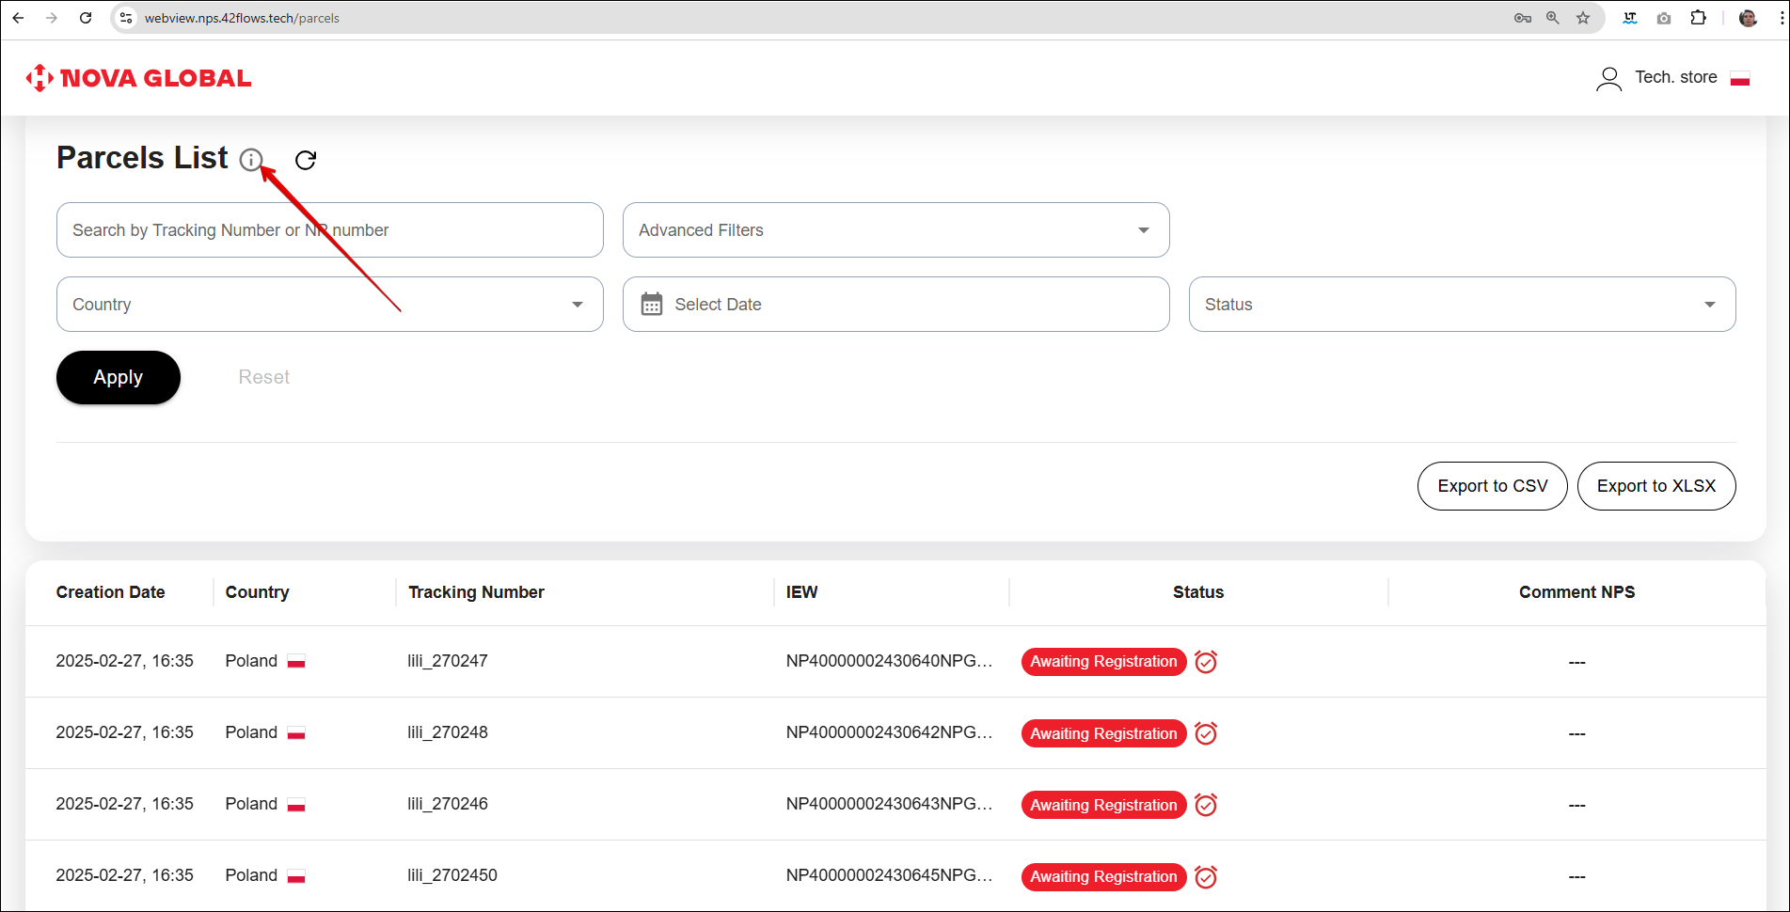Image resolution: width=1790 pixels, height=912 pixels.
Task: Focus the tracking number search field
Action: click(x=329, y=230)
